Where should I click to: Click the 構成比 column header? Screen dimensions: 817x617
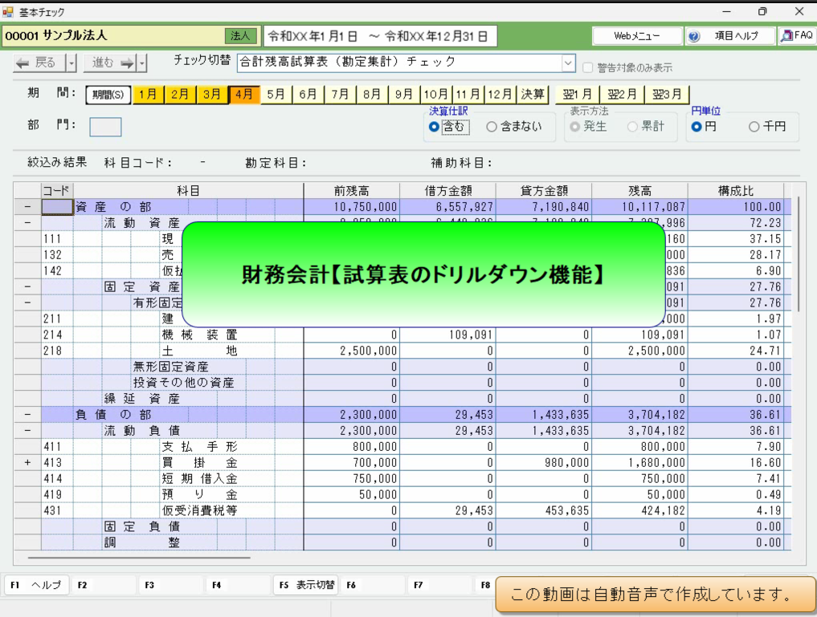(x=735, y=191)
